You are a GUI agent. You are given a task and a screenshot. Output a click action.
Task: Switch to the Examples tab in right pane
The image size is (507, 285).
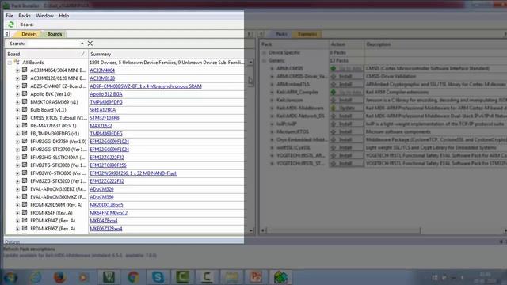pos(307,34)
